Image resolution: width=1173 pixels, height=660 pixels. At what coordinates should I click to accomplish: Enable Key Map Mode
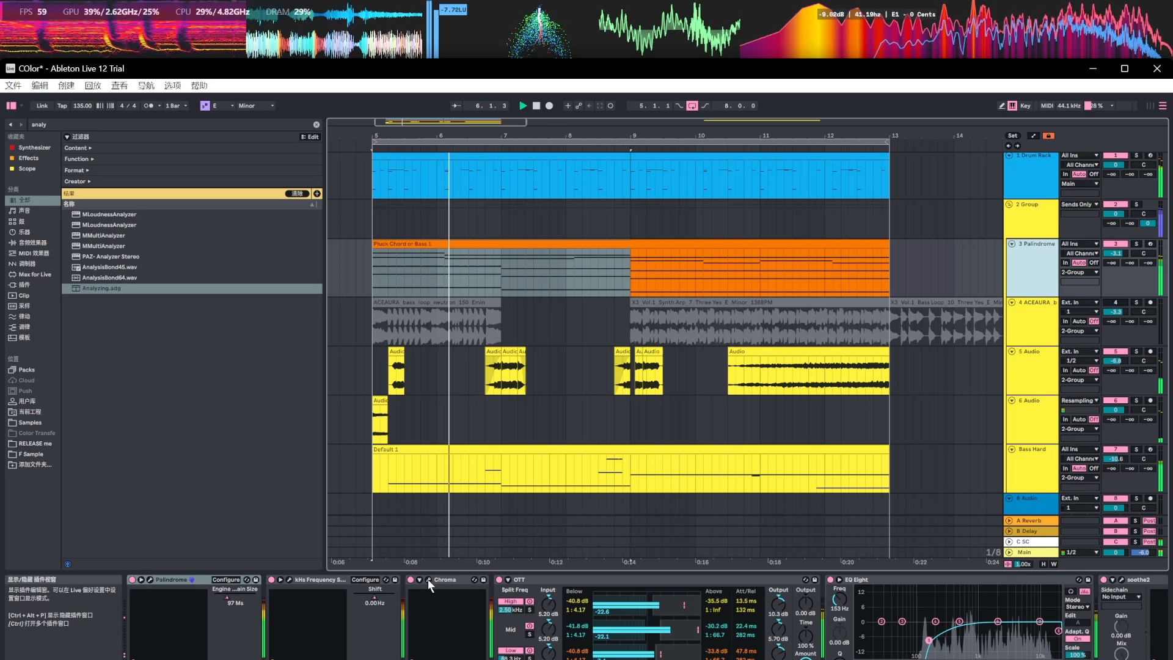coord(1025,106)
